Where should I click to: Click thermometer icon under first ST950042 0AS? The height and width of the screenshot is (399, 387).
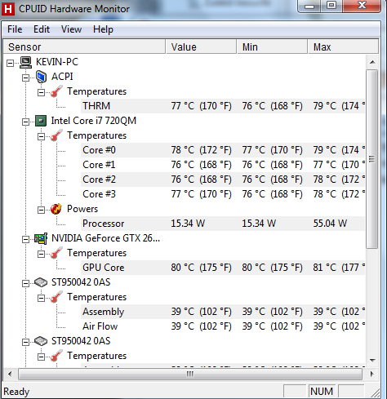56,297
